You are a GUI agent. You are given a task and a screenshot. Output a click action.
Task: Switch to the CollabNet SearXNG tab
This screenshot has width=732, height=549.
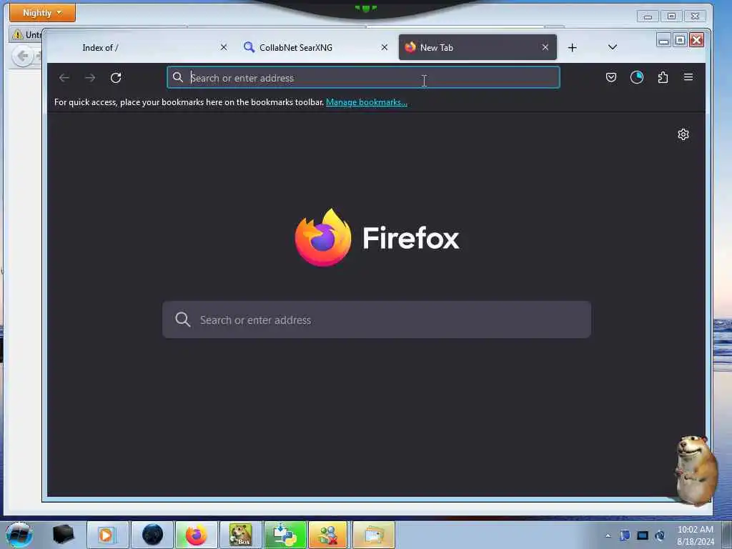[x=316, y=48]
